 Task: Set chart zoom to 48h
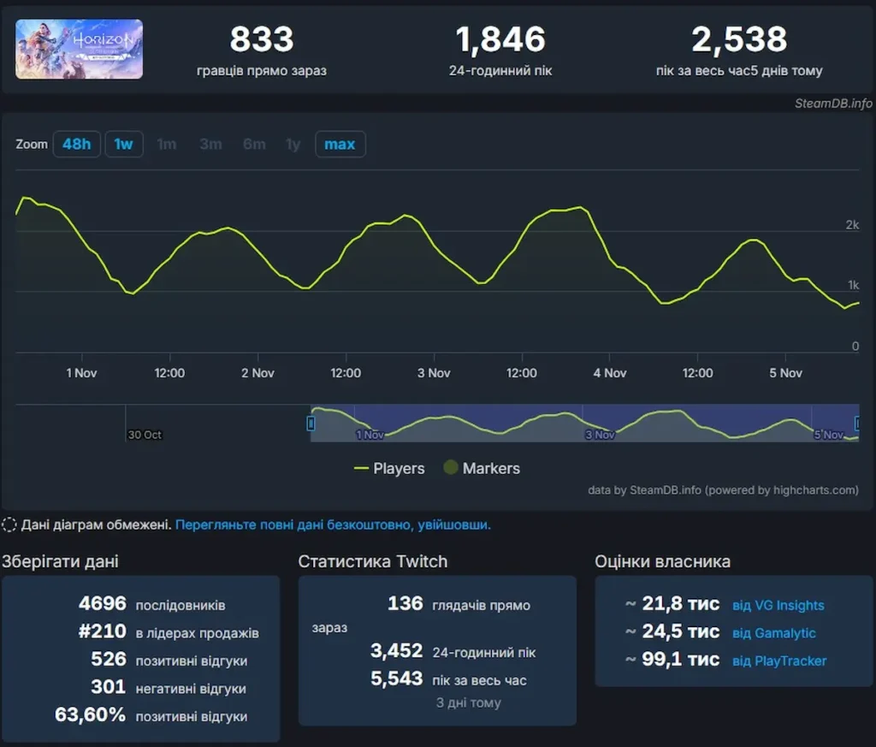(x=76, y=144)
